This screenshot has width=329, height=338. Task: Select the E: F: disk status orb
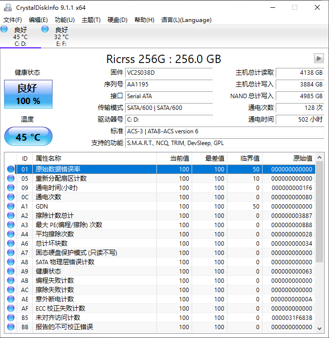pyautogui.click(x=45, y=29)
